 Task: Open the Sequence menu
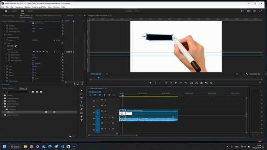(x=19, y=7)
